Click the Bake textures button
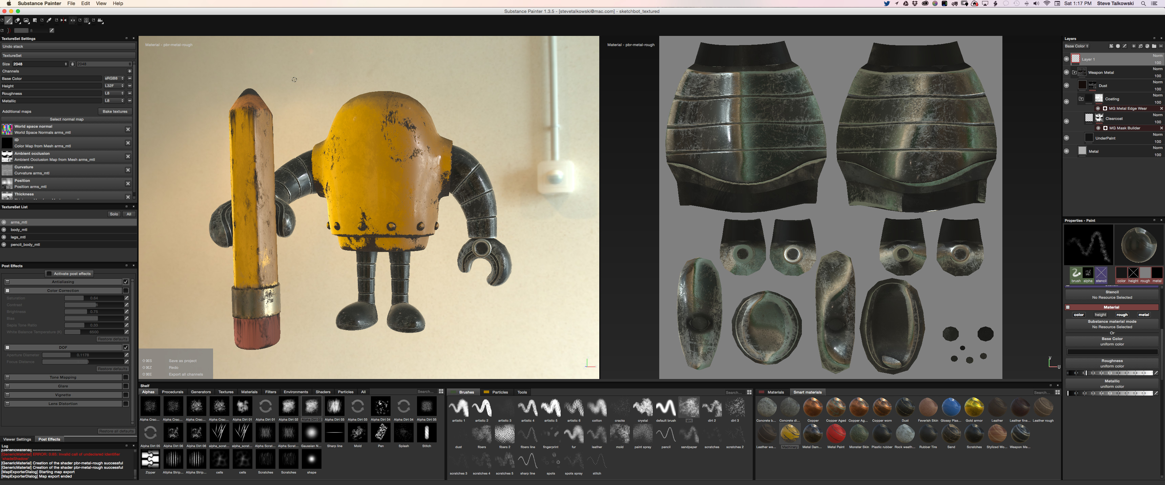 [115, 111]
